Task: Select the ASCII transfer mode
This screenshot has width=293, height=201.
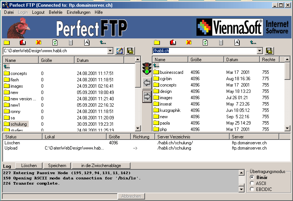Action: click(x=252, y=183)
